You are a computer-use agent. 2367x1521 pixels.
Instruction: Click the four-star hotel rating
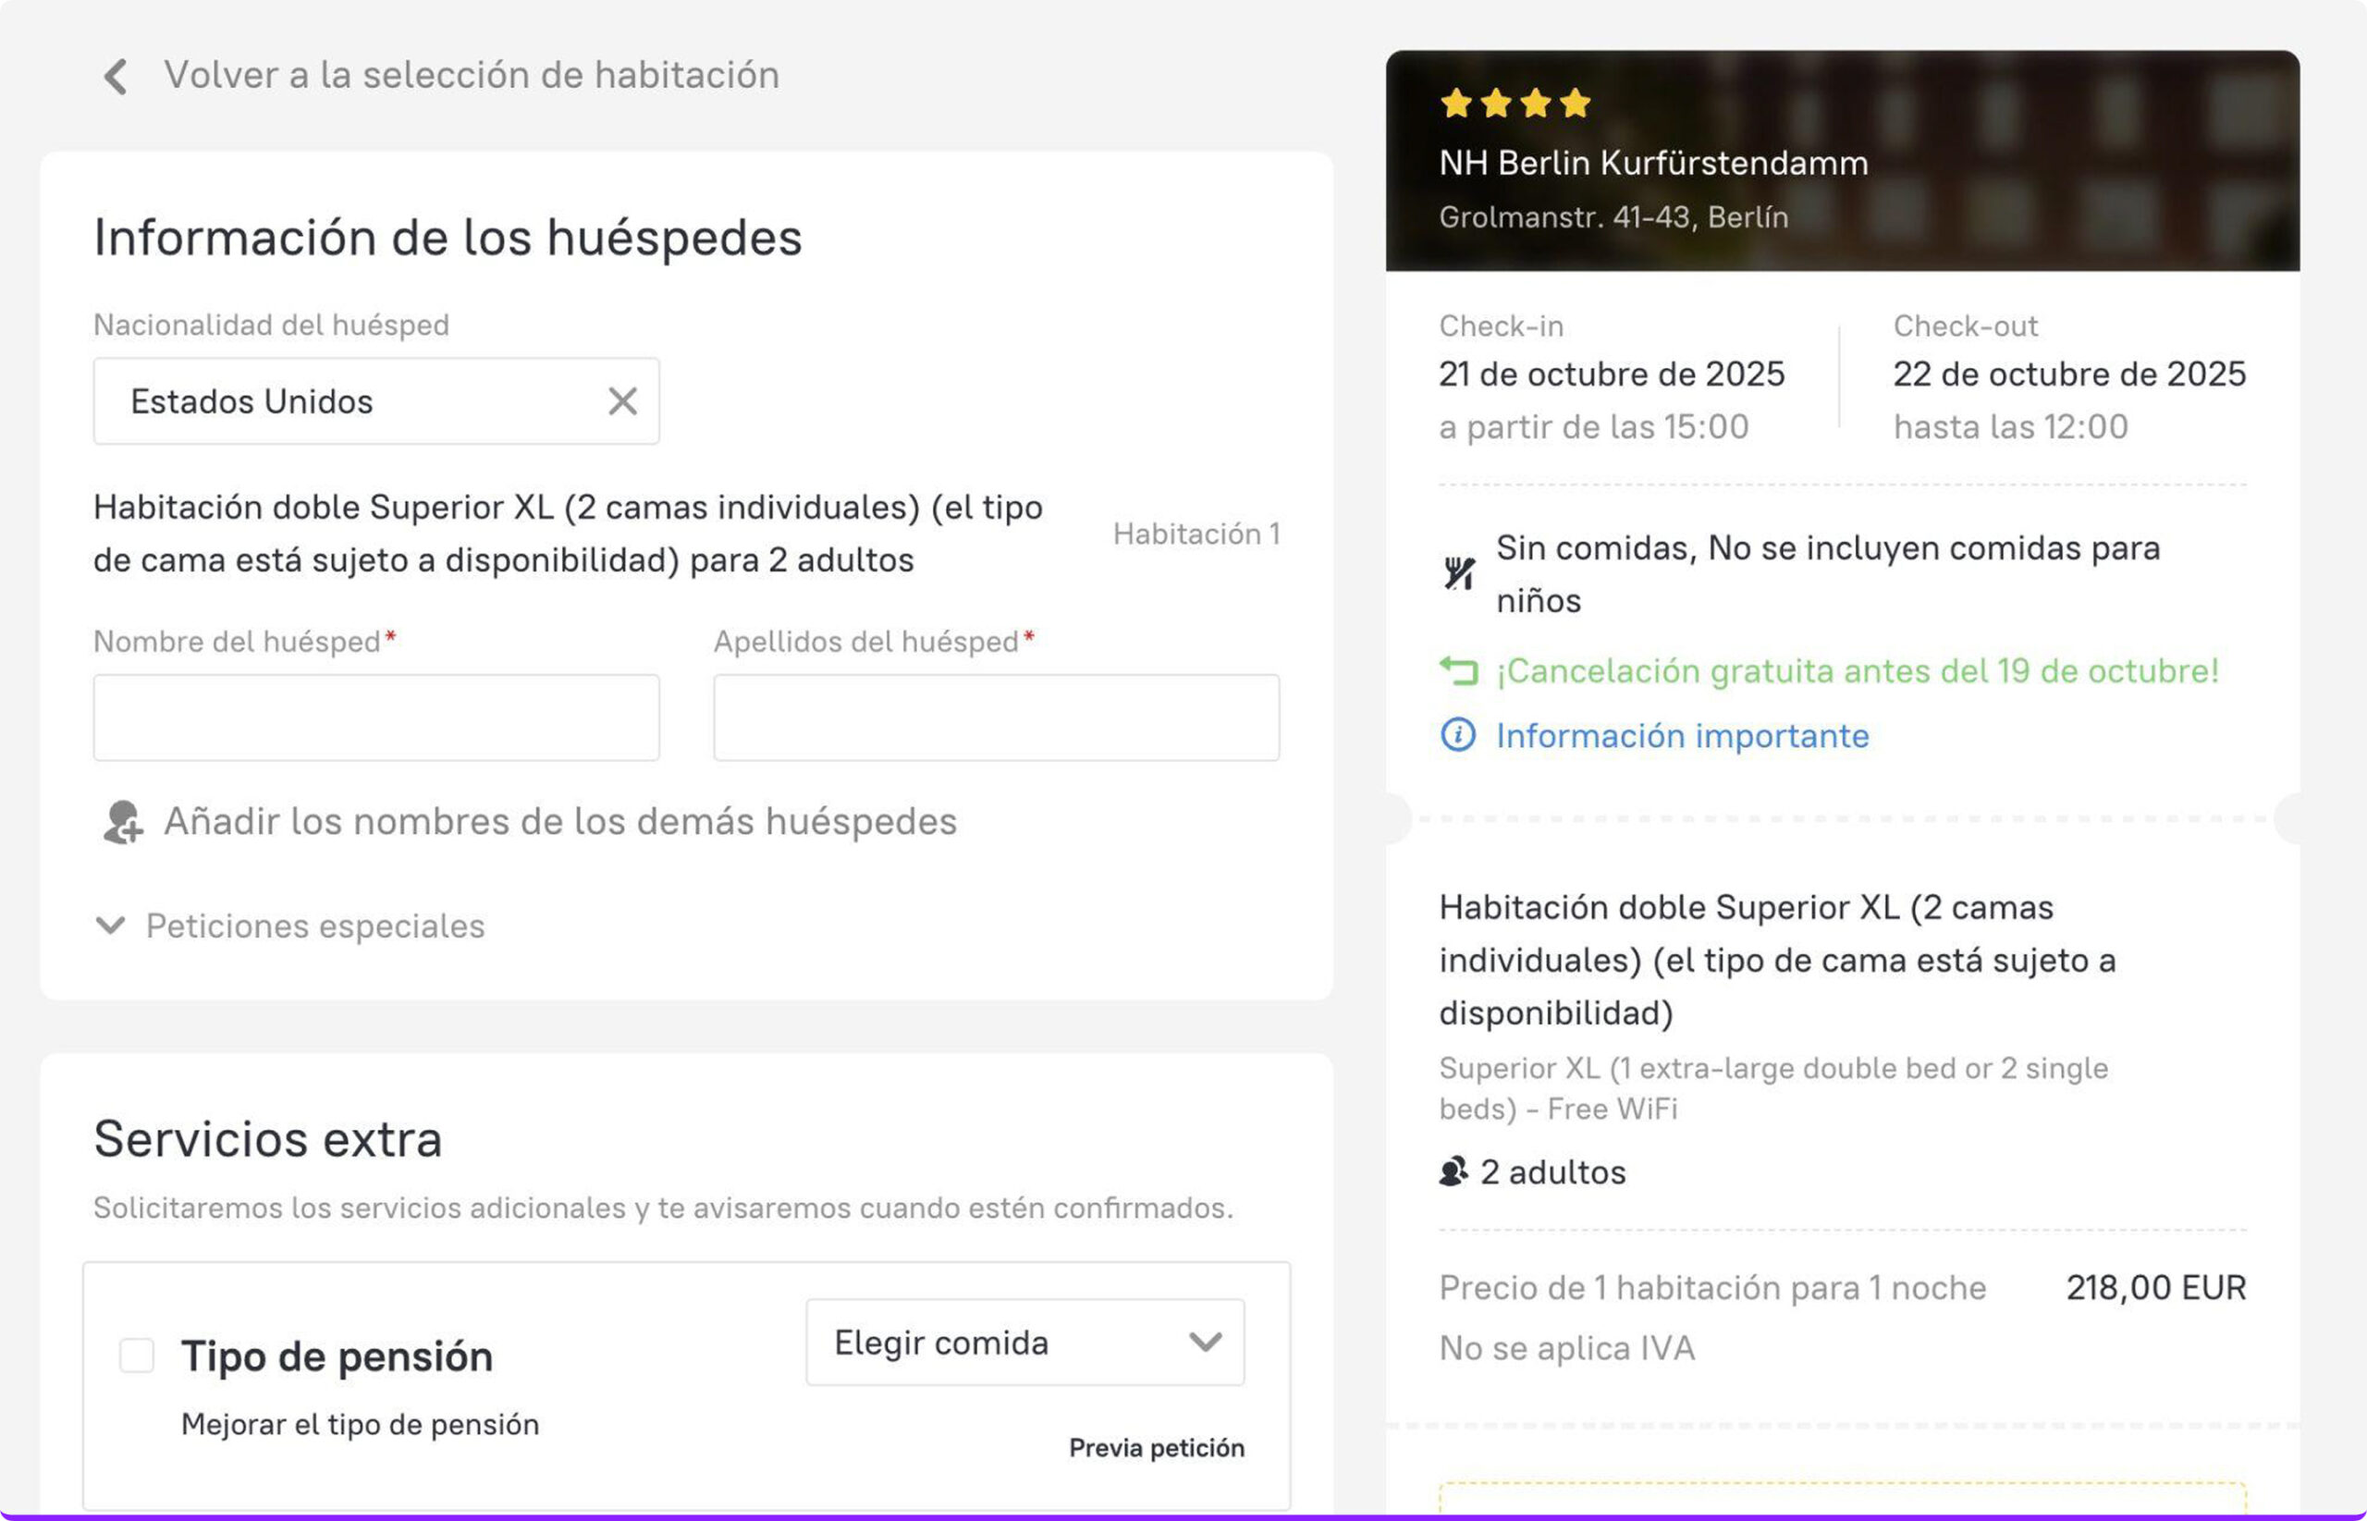click(1515, 103)
